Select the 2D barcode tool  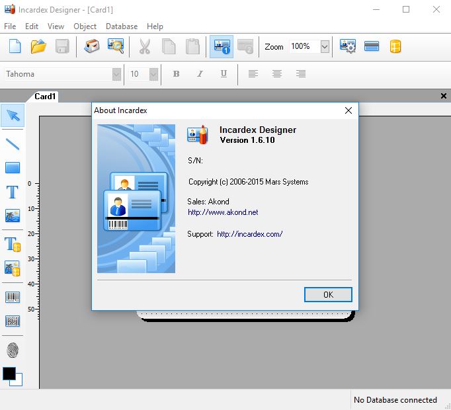pos(13,321)
